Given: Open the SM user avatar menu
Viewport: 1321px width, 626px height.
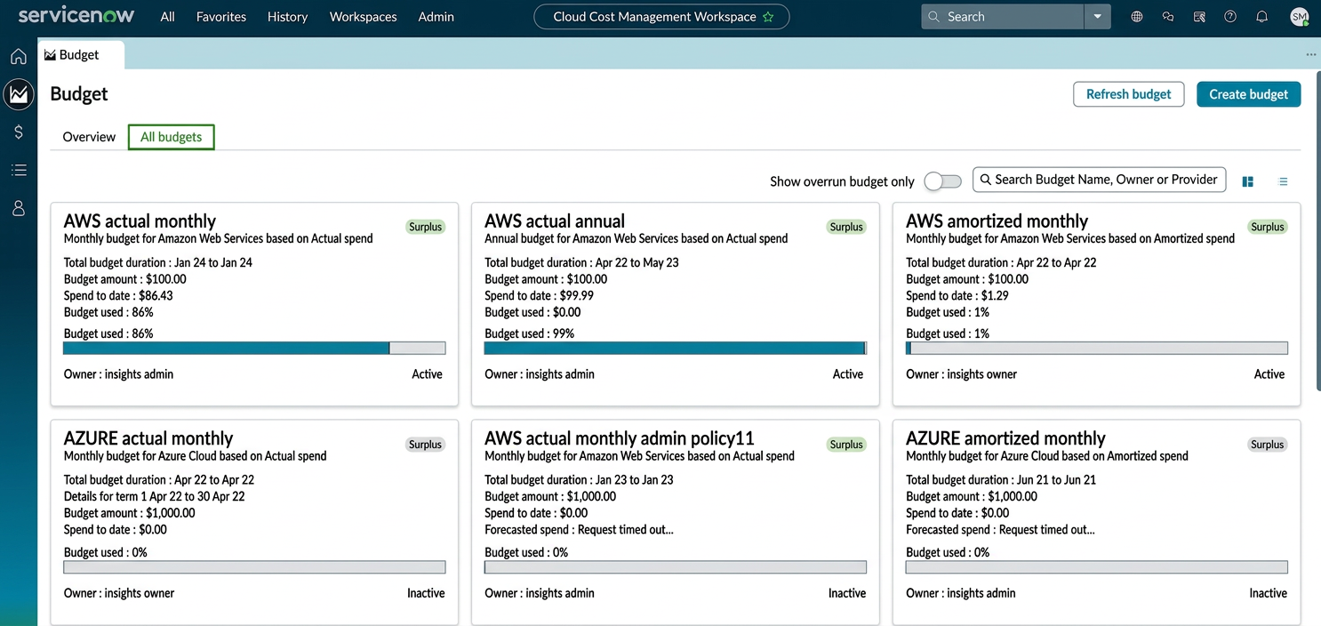Looking at the screenshot, I should [1299, 16].
